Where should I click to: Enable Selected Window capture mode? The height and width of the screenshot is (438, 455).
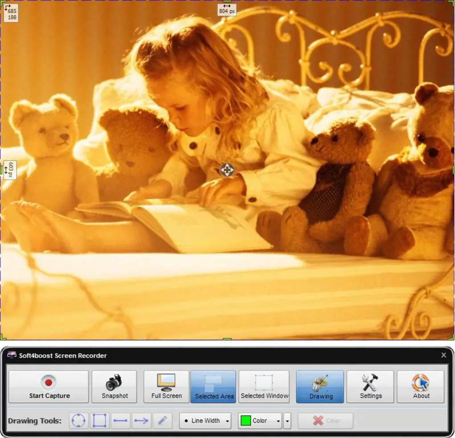pyautogui.click(x=264, y=386)
